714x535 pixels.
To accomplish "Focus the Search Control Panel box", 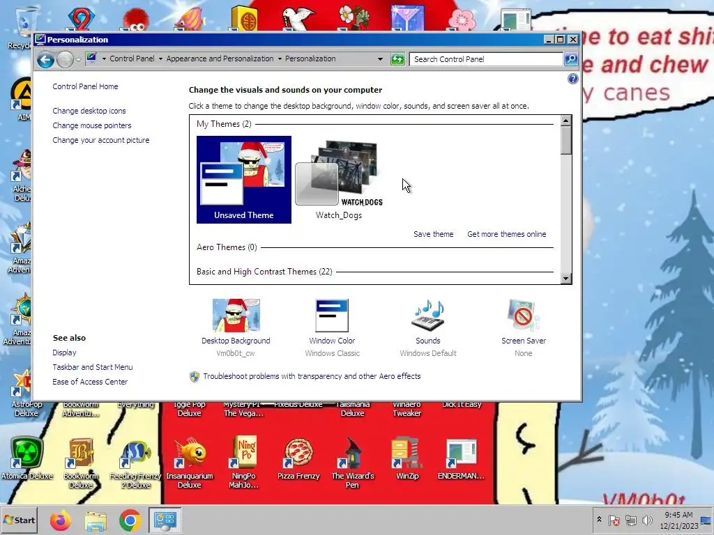I will pyautogui.click(x=485, y=59).
